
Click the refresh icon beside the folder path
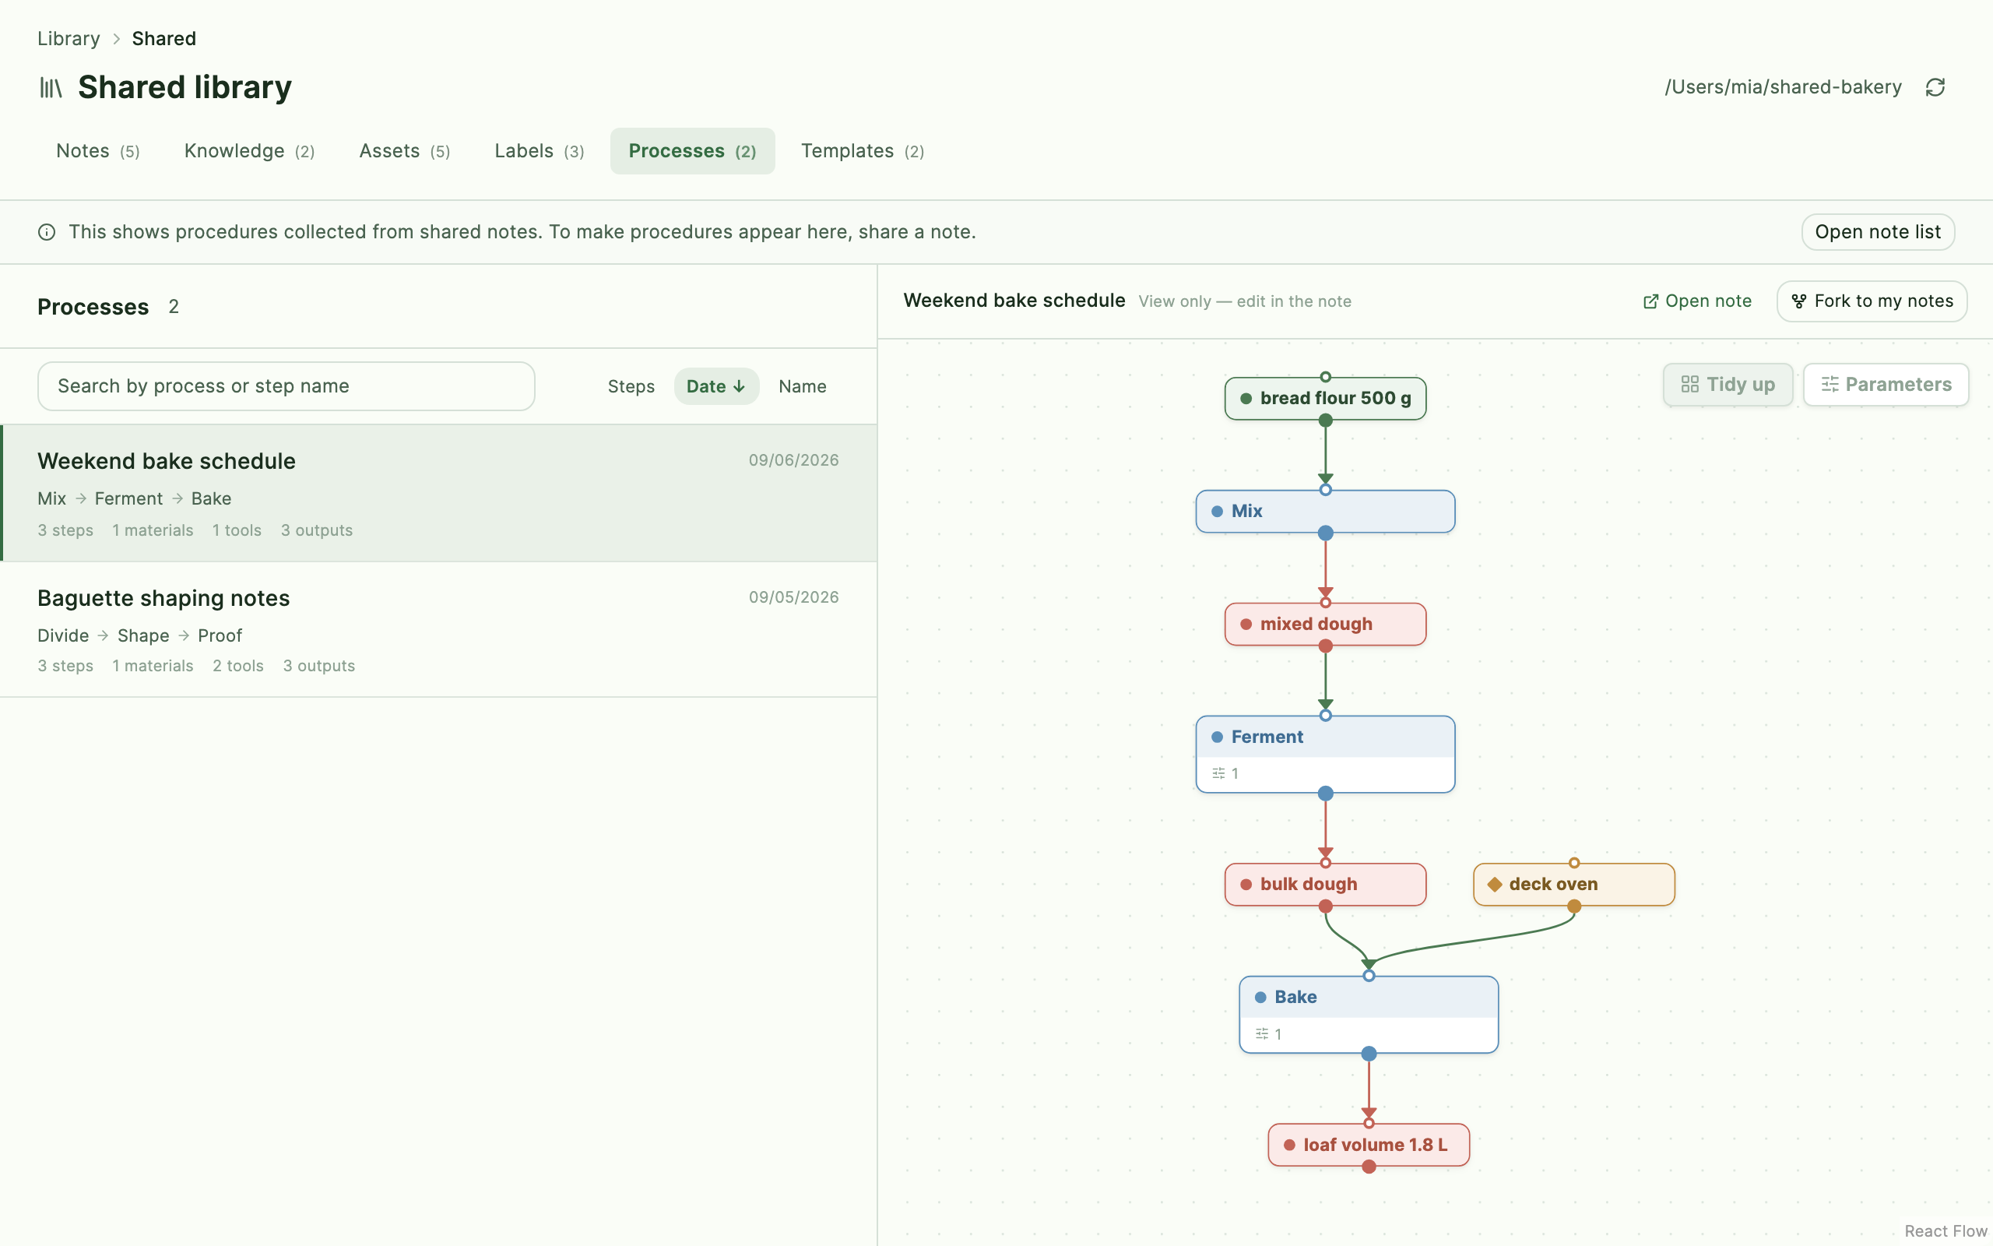(x=1935, y=87)
